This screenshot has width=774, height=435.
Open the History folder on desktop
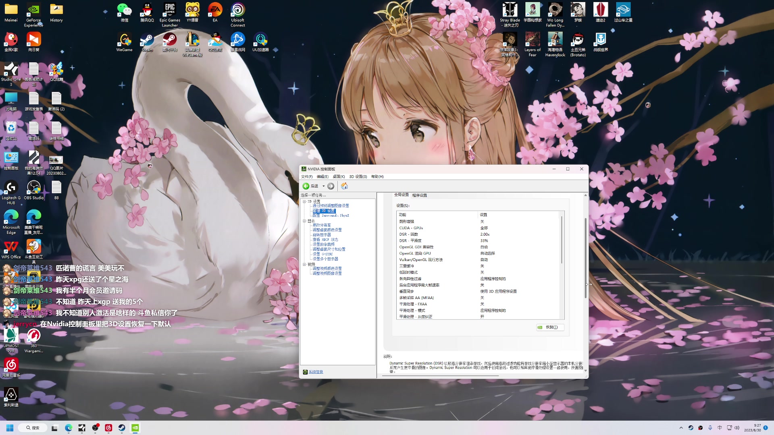(56, 12)
